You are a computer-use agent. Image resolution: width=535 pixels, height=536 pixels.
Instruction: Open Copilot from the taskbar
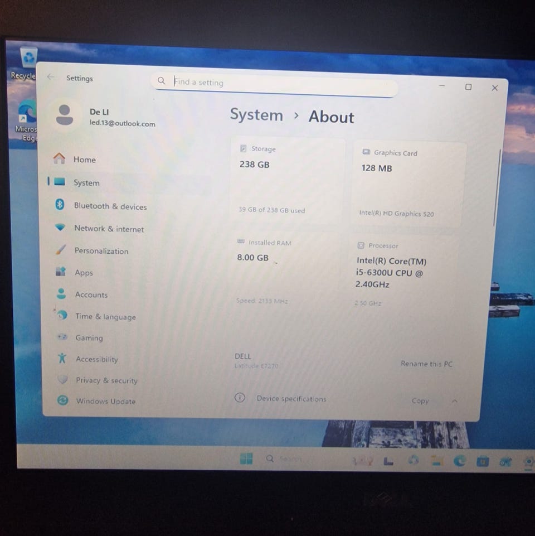pyautogui.click(x=413, y=461)
